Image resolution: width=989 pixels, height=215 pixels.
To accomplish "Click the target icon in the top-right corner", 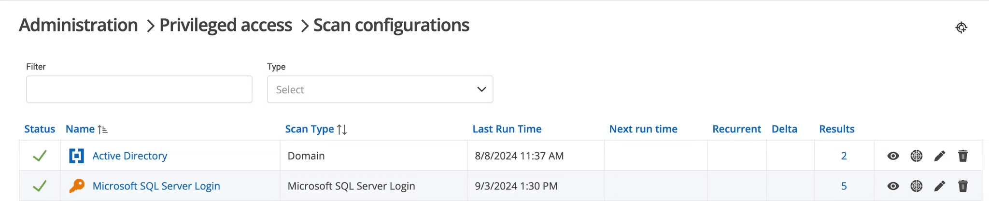I will coord(961,28).
